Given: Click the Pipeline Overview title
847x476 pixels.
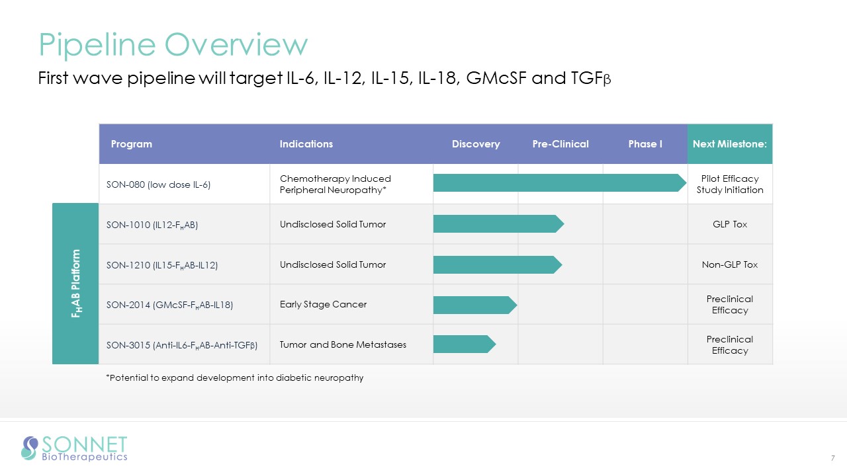Looking at the screenshot, I should 173,44.
